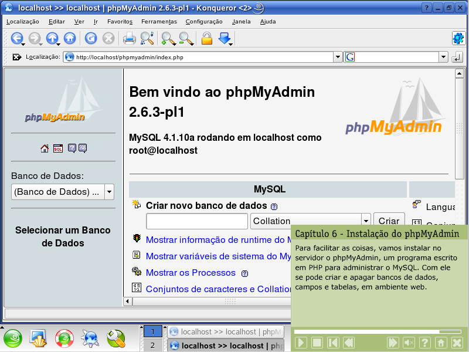469x352 pixels.
Task: Expand the URL location history dropdown
Action: [x=337, y=57]
